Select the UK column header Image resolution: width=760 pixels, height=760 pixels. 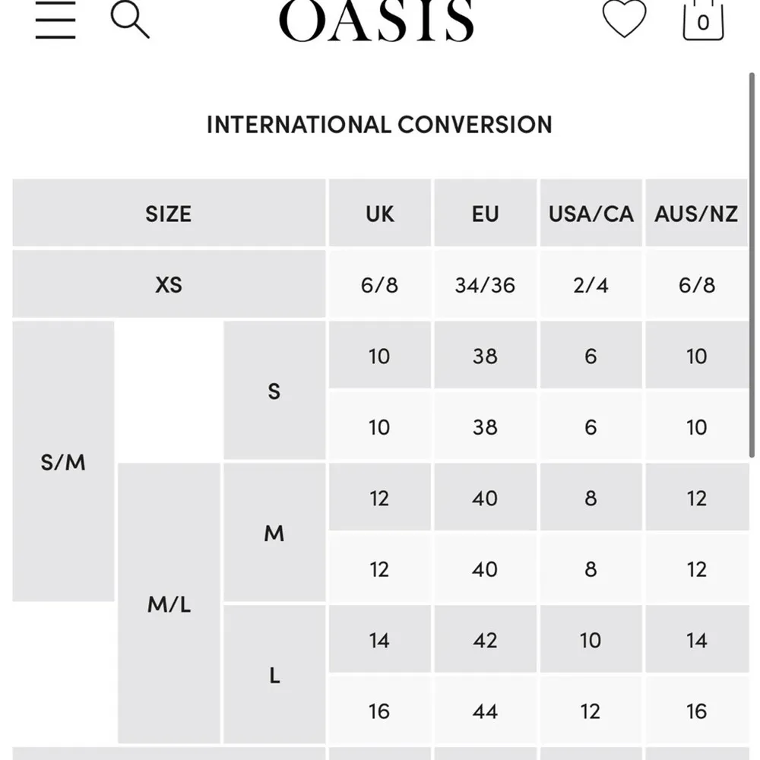tap(379, 214)
